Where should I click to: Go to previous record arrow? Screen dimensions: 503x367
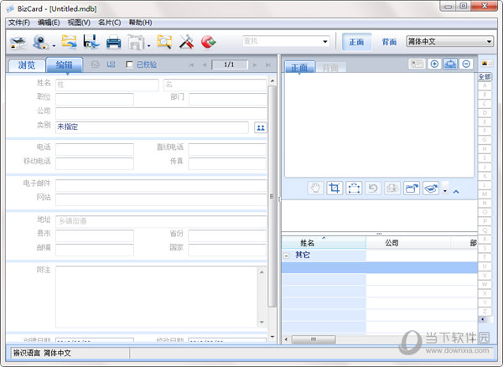click(205, 65)
